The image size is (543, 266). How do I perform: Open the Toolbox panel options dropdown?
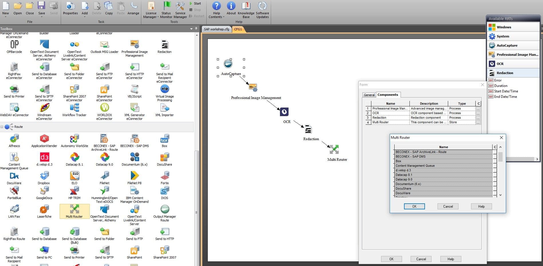(191, 29)
